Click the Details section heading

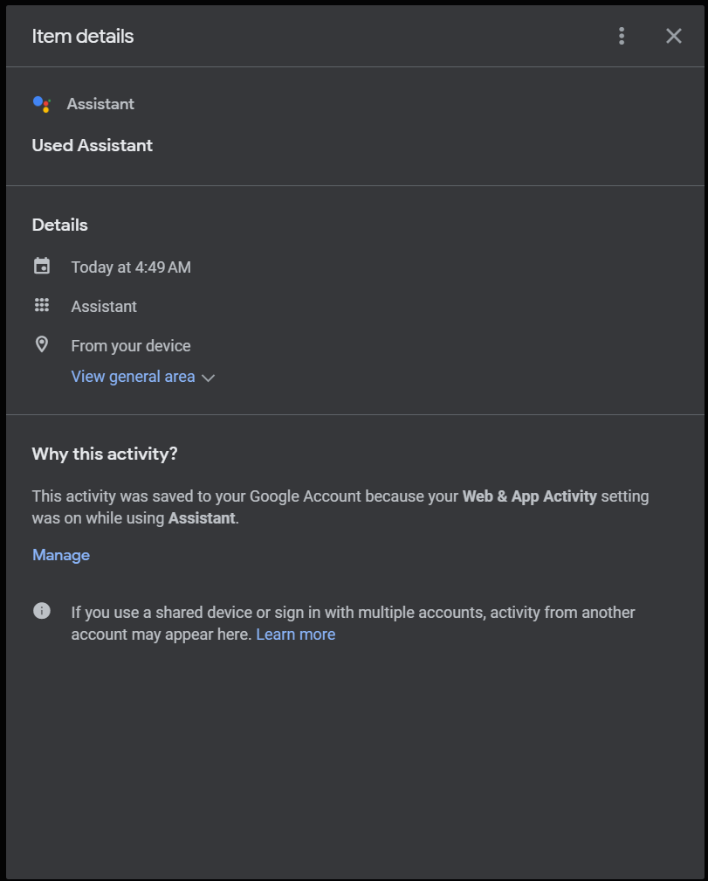click(60, 225)
